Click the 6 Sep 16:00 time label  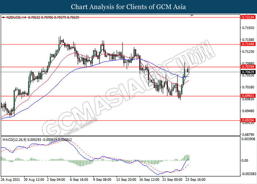pyautogui.click(x=79, y=180)
